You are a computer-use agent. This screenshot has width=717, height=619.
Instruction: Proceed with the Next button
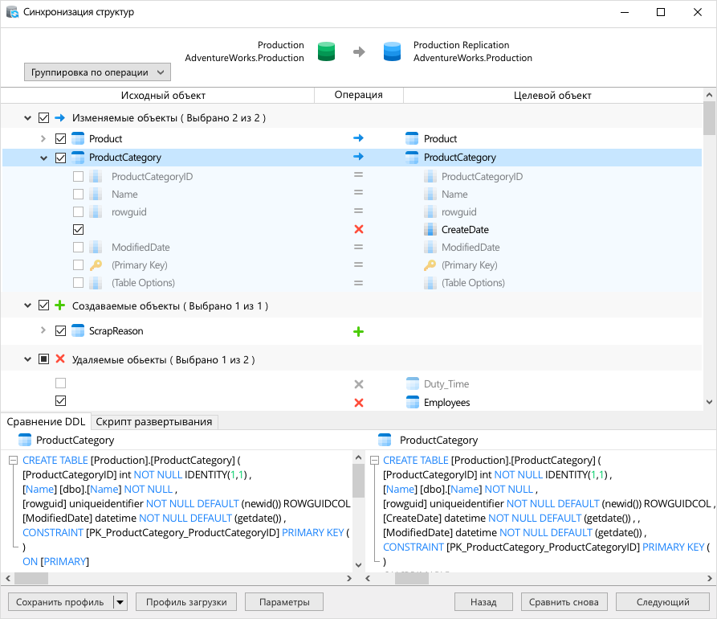coord(662,602)
